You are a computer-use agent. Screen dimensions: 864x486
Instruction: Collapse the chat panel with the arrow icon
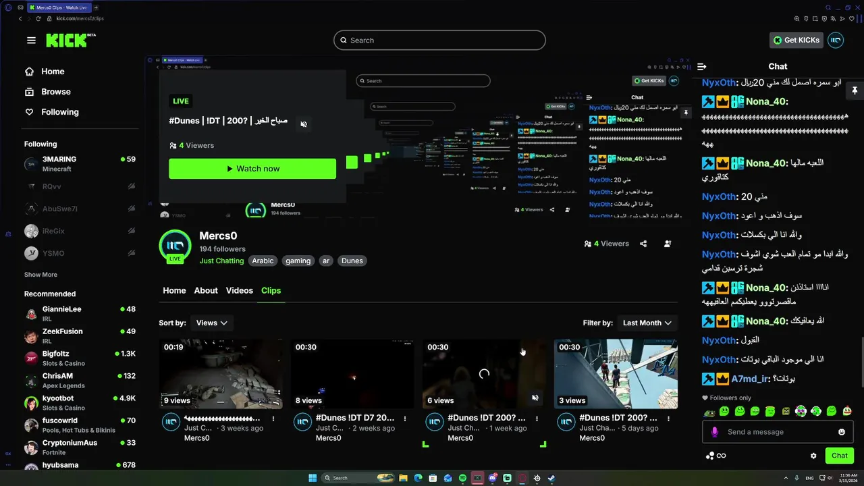coord(702,66)
